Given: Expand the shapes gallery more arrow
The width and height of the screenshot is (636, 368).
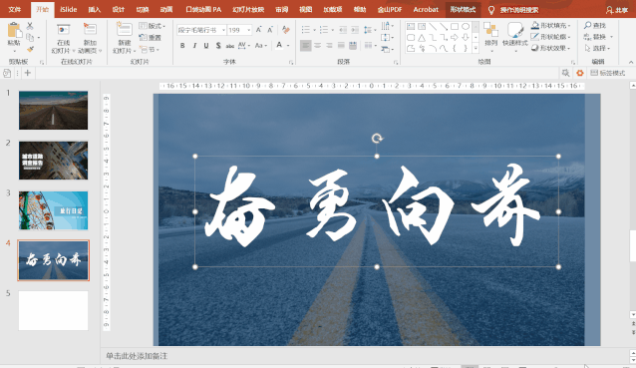Looking at the screenshot, I should [476, 49].
